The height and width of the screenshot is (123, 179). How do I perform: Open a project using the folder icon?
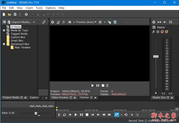[x=10, y=15]
